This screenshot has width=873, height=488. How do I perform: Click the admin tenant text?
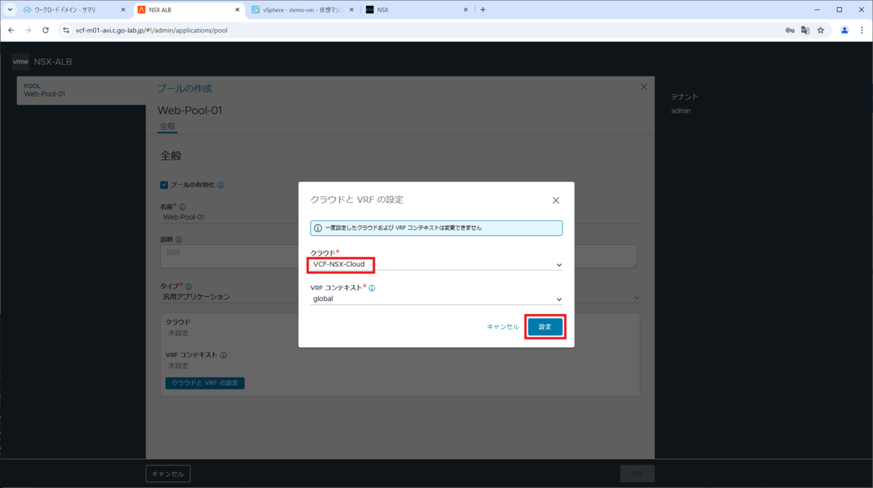point(681,111)
